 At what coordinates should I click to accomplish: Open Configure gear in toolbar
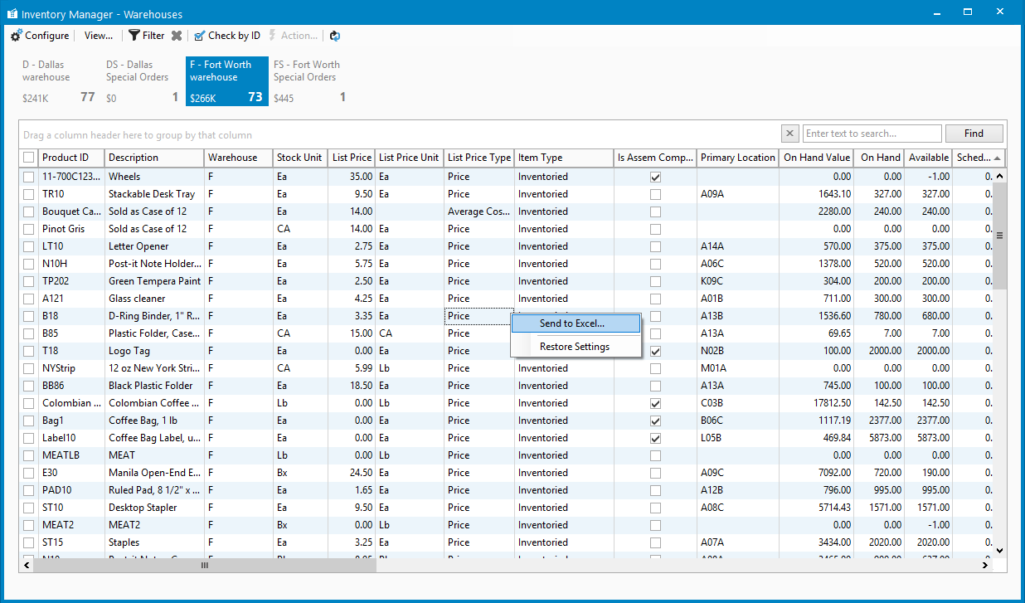[x=17, y=36]
